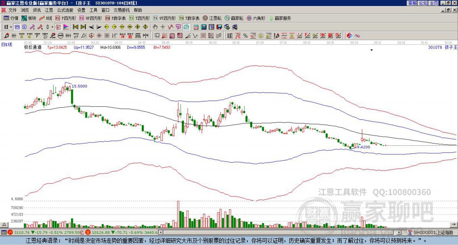Click the 极反通道 indicator label
Screen dimensions: 458x245
(33, 47)
